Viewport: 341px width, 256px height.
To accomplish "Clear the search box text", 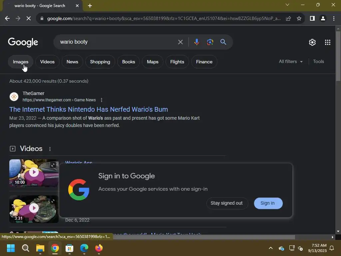I will click(x=180, y=42).
